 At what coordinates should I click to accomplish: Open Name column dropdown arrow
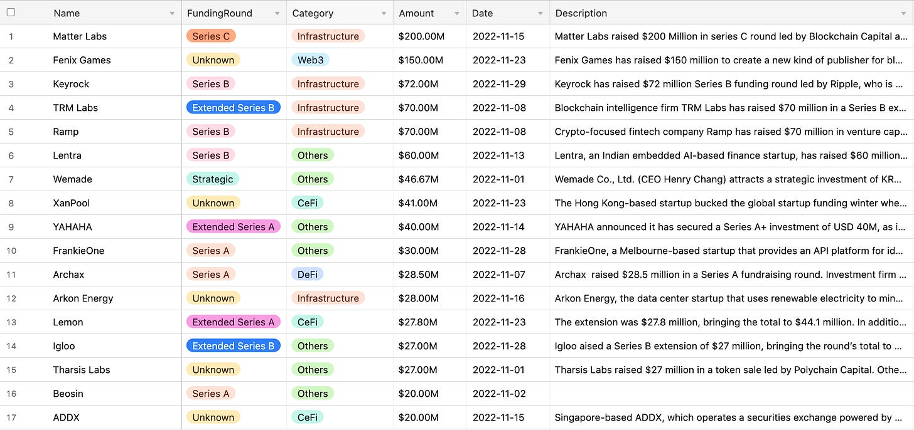tap(173, 13)
